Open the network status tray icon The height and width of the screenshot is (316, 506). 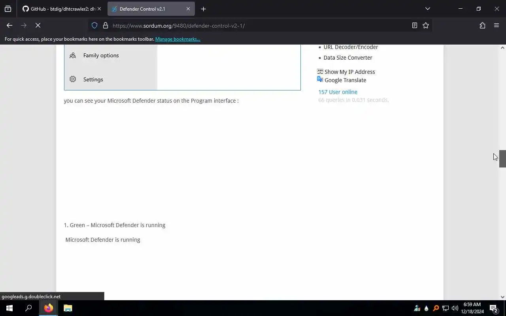point(446,308)
